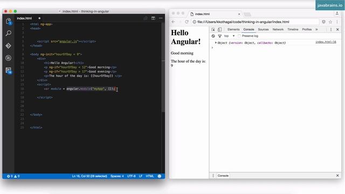Open the Extensions view in VS Code

(9, 71)
